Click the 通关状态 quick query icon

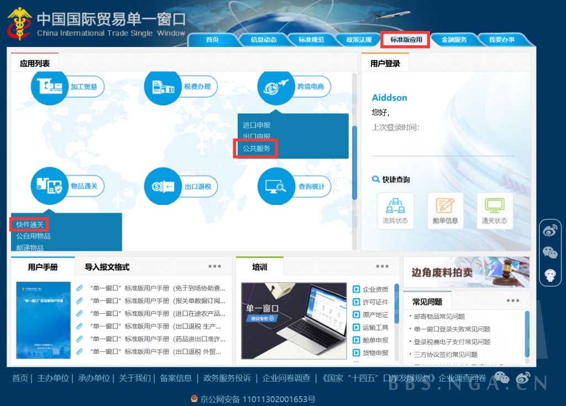(495, 211)
